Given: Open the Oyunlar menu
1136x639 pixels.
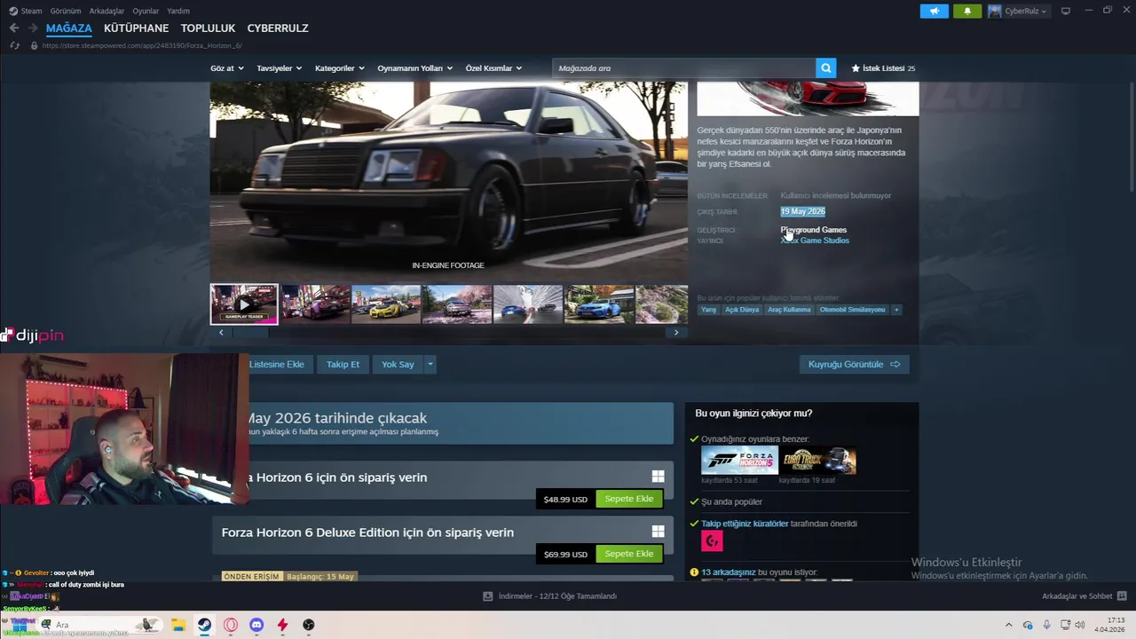Looking at the screenshot, I should click(x=146, y=11).
